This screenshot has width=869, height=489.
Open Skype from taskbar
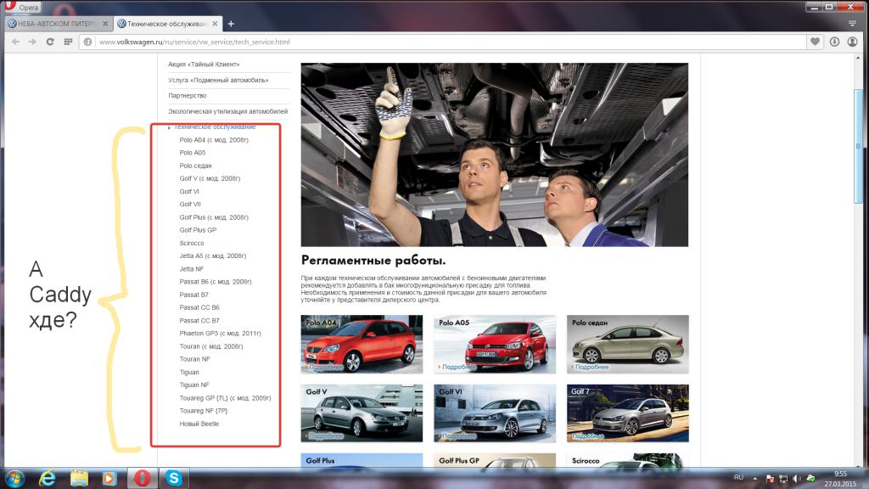(174, 478)
